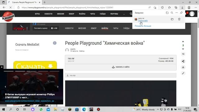Go to previous news slide arrow
The width and height of the screenshot is (199, 112).
(5, 86)
